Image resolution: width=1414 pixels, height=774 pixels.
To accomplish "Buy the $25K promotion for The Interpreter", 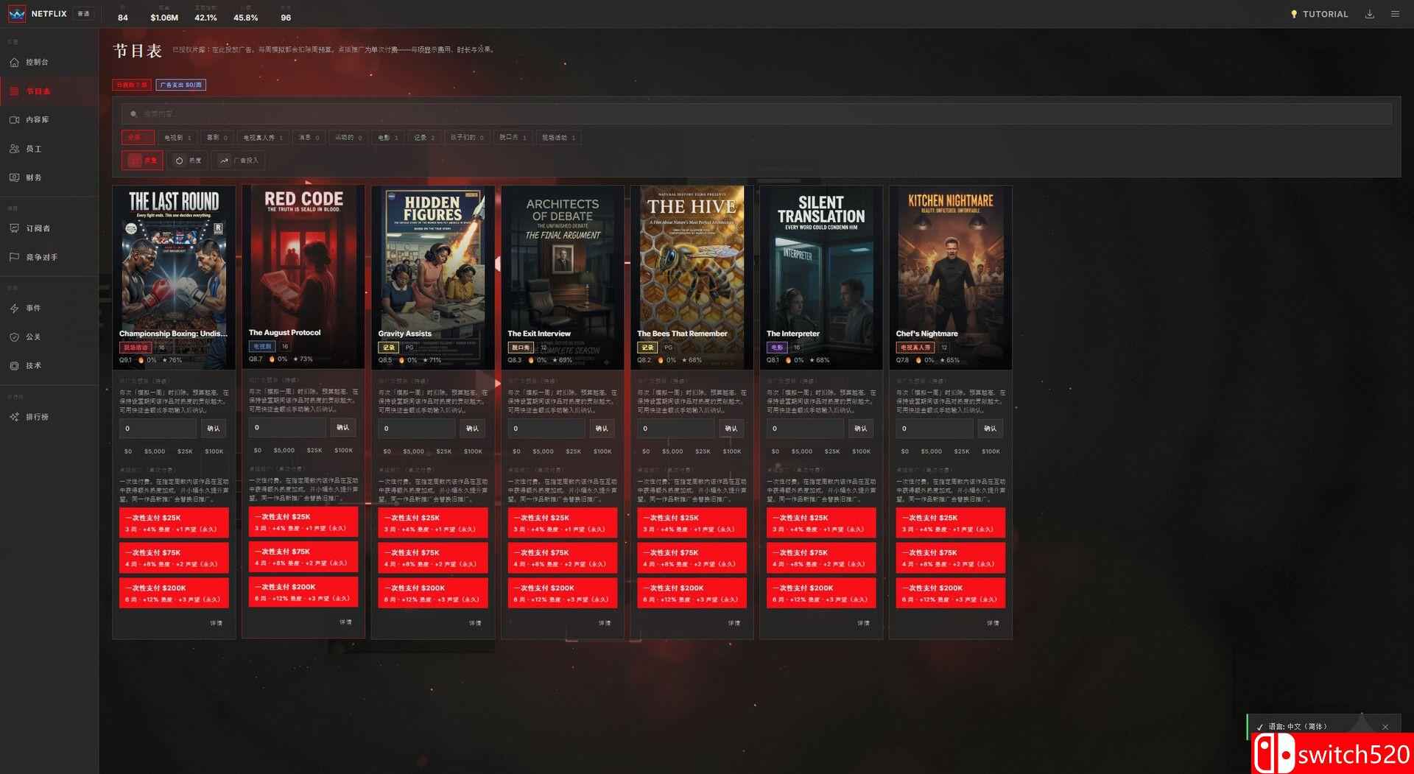I will tap(821, 523).
